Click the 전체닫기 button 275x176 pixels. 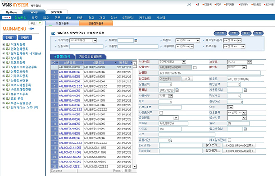25,37
